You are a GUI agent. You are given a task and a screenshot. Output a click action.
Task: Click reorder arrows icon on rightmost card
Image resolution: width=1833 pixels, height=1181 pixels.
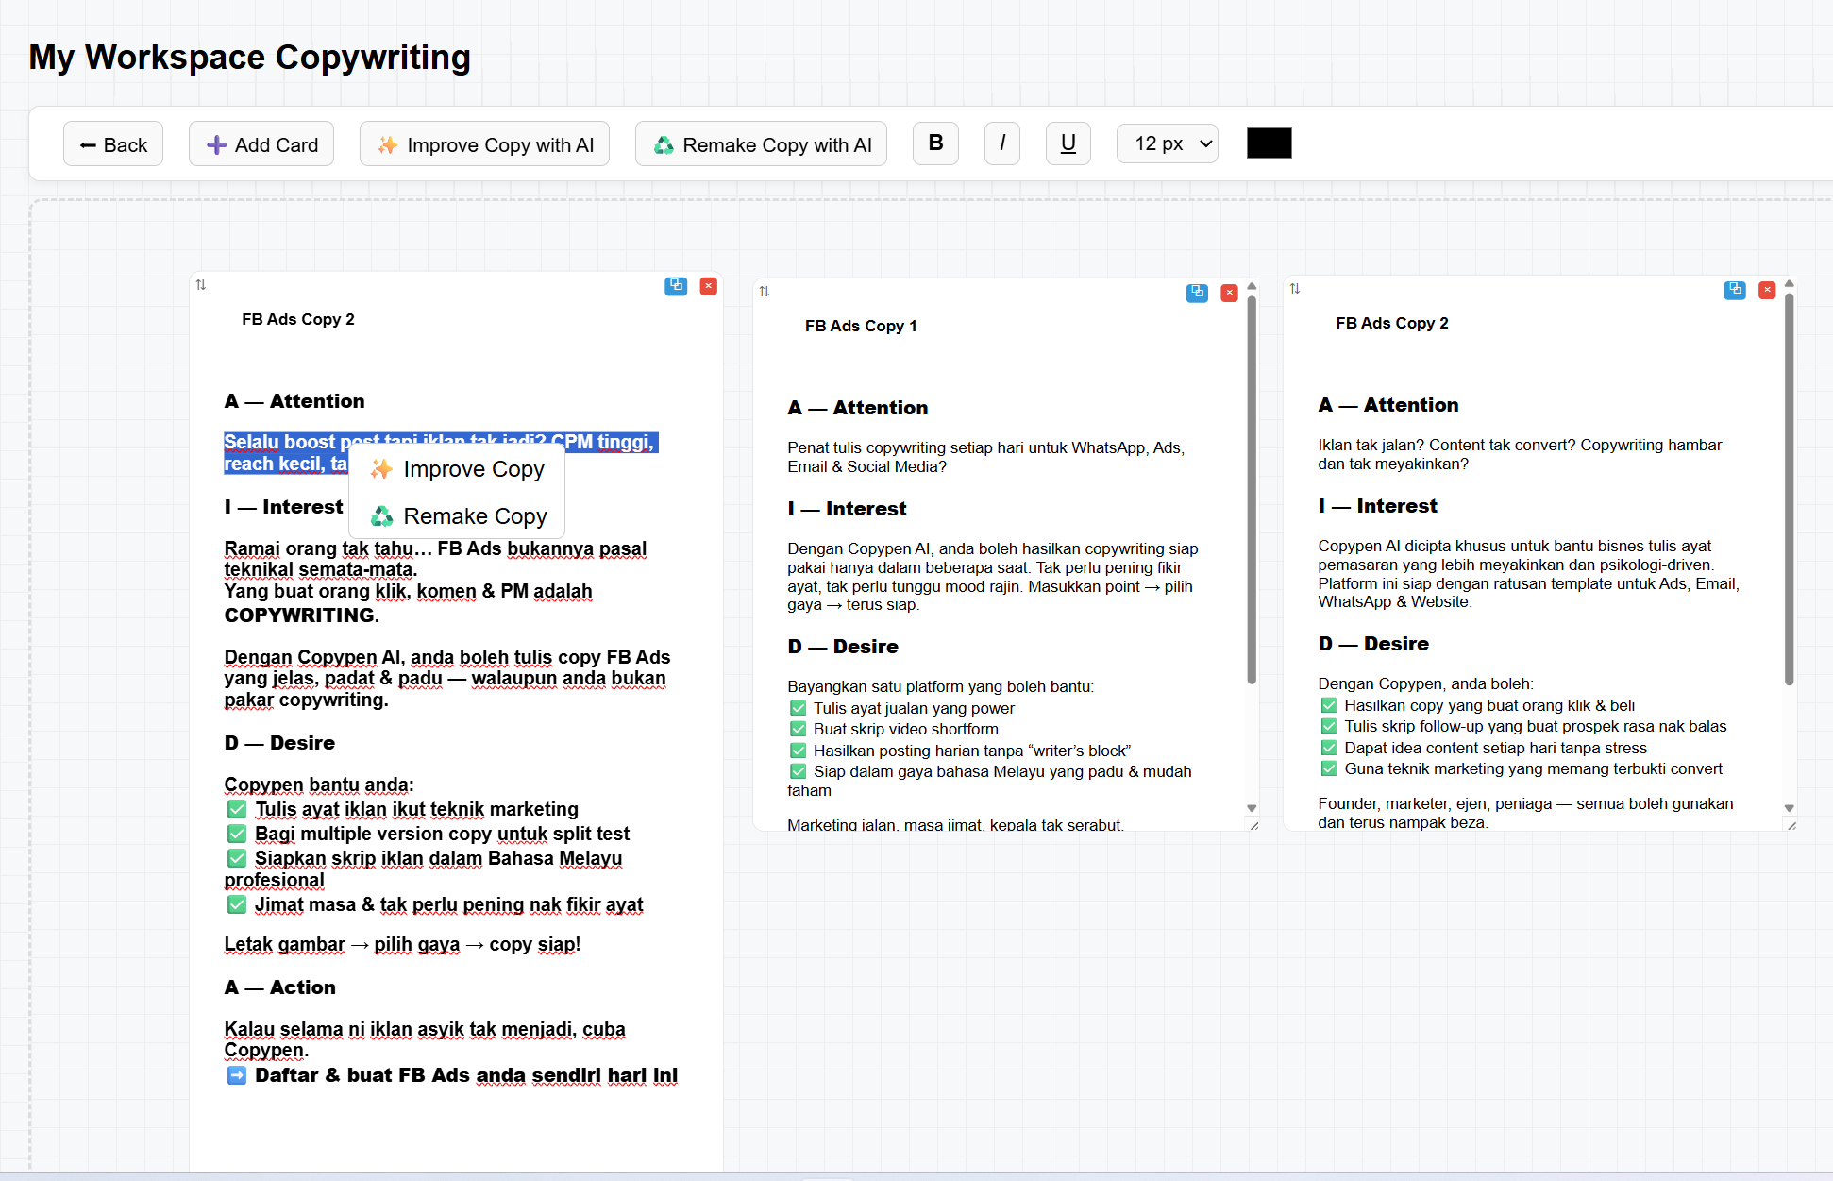click(x=1295, y=289)
